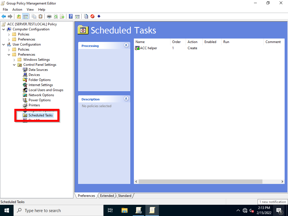Open the View menu
Image resolution: width=288 pixels, height=216 pixels.
coord(30,10)
